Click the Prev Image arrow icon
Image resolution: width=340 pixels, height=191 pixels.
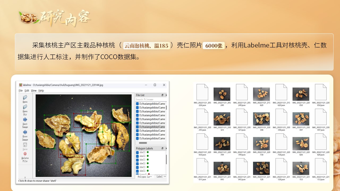pyautogui.click(x=25, y=132)
